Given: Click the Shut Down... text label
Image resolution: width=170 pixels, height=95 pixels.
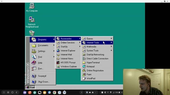Looking at the screenshot, I should pyautogui.click(x=44, y=82).
